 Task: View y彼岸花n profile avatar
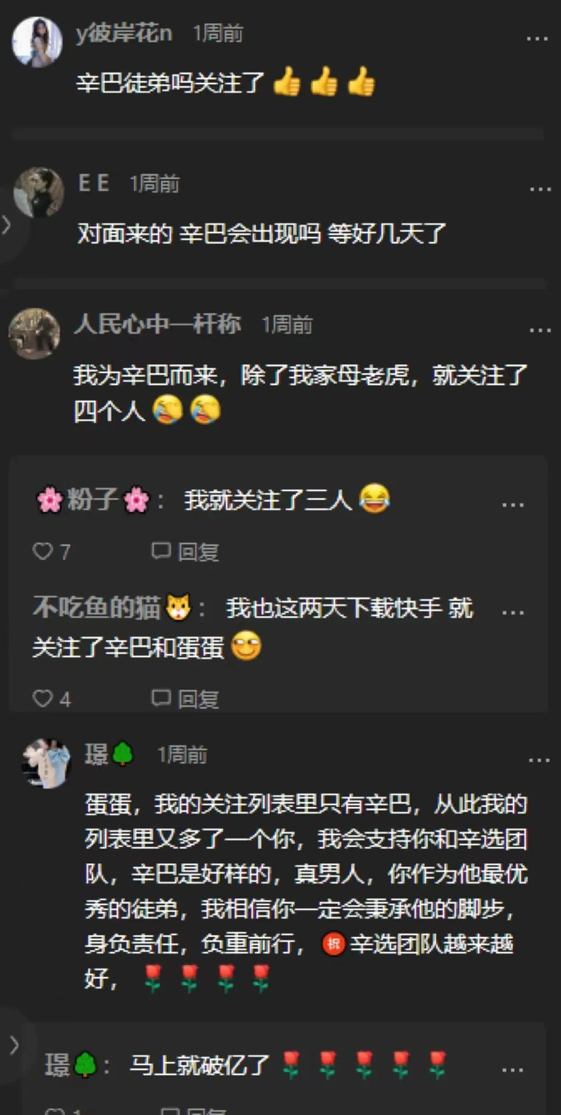(37, 42)
